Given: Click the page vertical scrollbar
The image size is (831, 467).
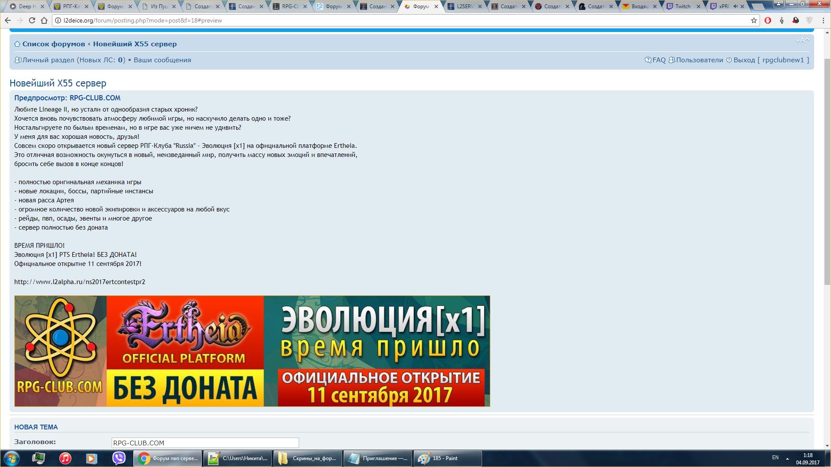Looking at the screenshot, I should (x=827, y=173).
